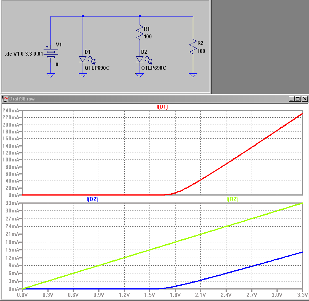Maximize the Draft38.raw waveform window
Screen dimensions: 309x301
coord(298,99)
